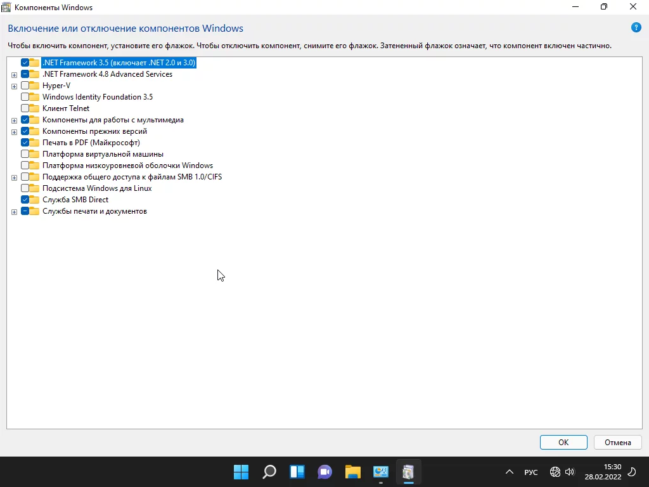Select Поддержка общего доступа к файлам SMB label
The width and height of the screenshot is (649, 487).
(x=132, y=177)
